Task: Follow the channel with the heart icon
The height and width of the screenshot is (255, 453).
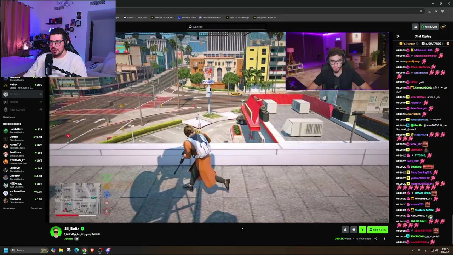Action: (x=354, y=230)
